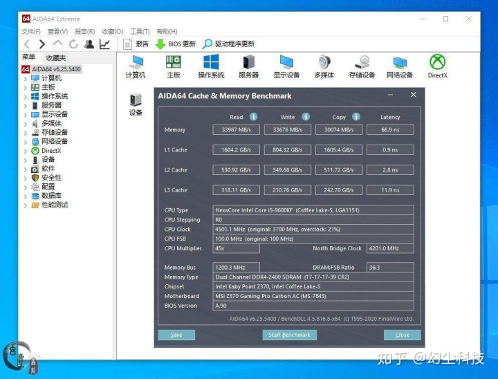This screenshot has width=498, height=379.
Task: Click the Memory Read value 33967 MB/s
Action: pos(236,129)
